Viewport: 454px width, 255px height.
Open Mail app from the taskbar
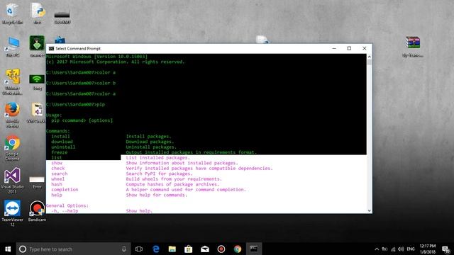point(205,249)
